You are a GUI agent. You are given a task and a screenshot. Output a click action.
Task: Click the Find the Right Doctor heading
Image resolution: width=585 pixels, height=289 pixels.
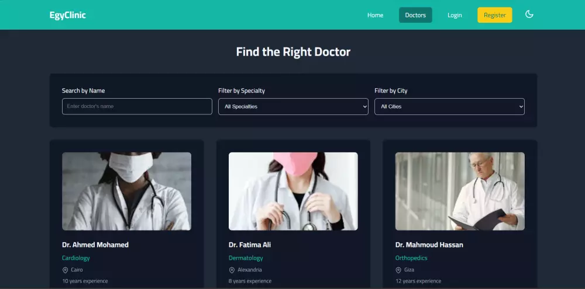click(293, 51)
